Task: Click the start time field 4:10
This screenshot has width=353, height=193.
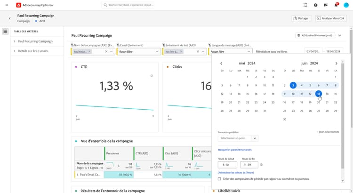Action: 227,165
